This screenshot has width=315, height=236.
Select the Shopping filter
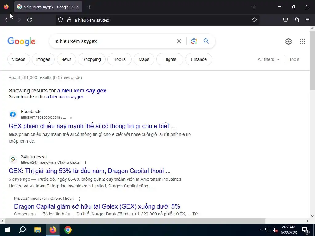pos(91,59)
